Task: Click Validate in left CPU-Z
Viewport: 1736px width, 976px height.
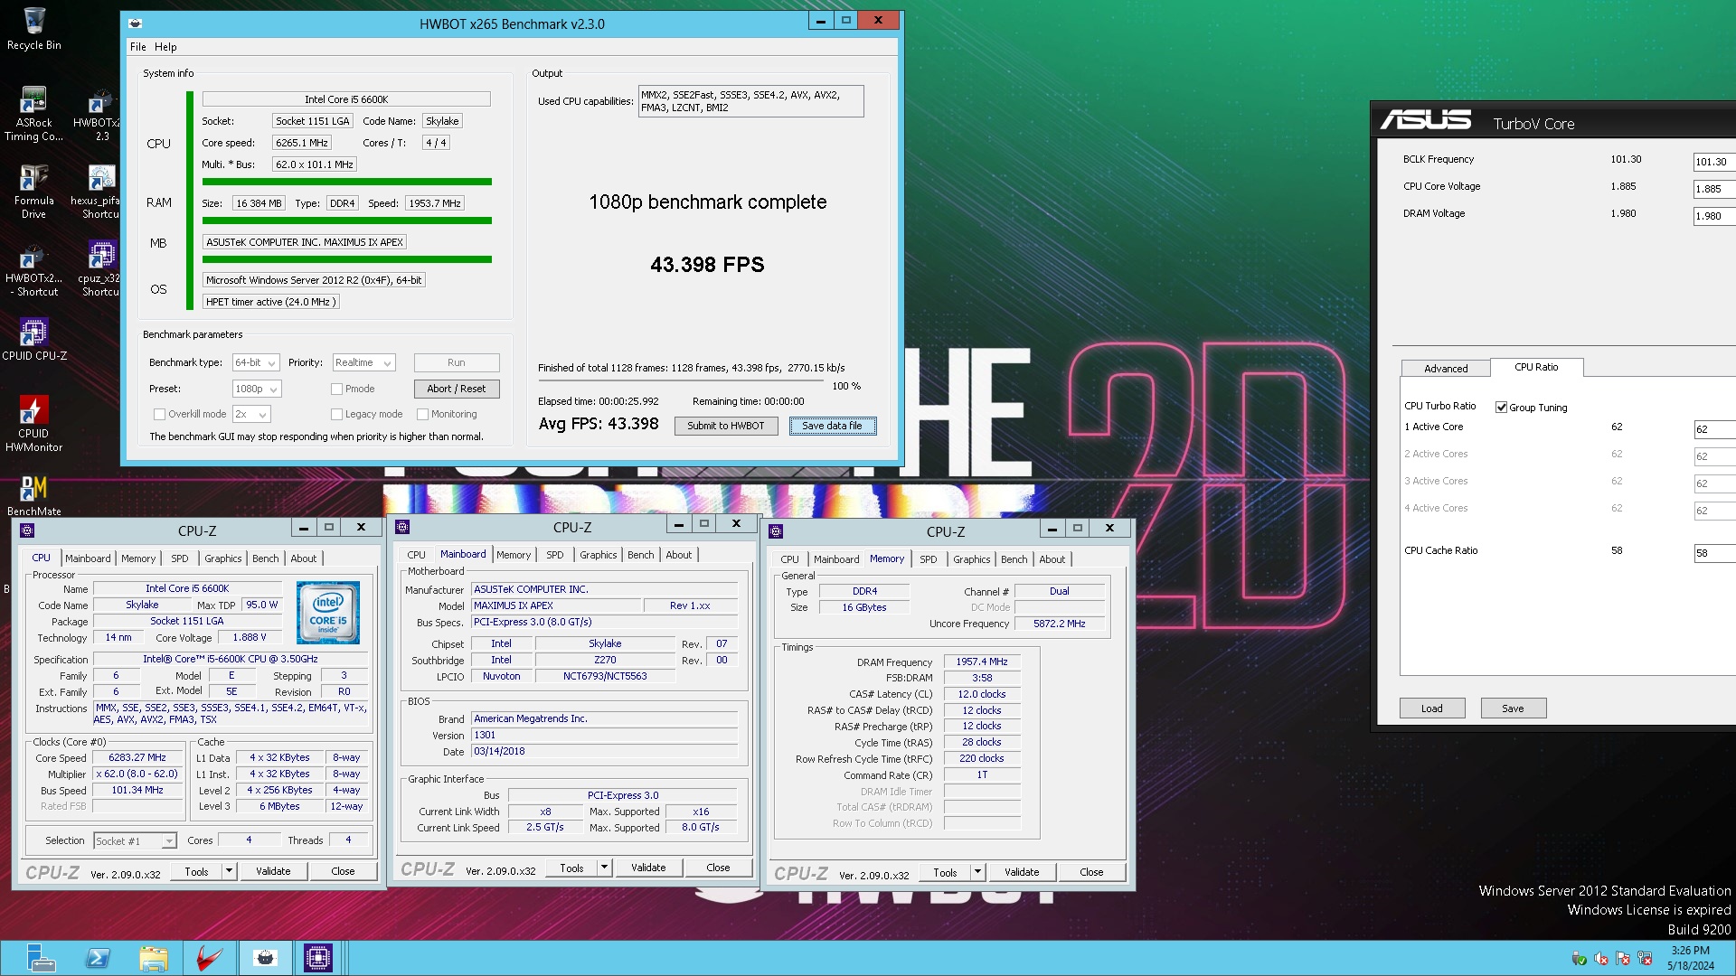Action: click(273, 871)
